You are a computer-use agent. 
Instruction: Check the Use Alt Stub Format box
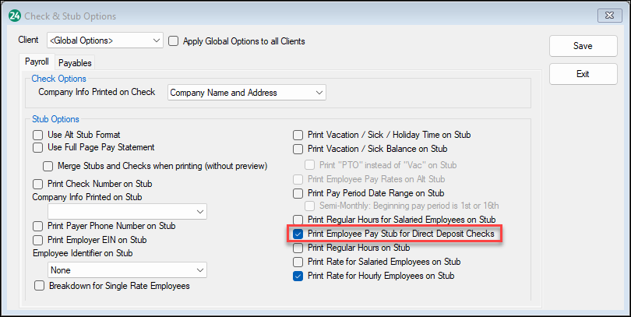point(38,135)
